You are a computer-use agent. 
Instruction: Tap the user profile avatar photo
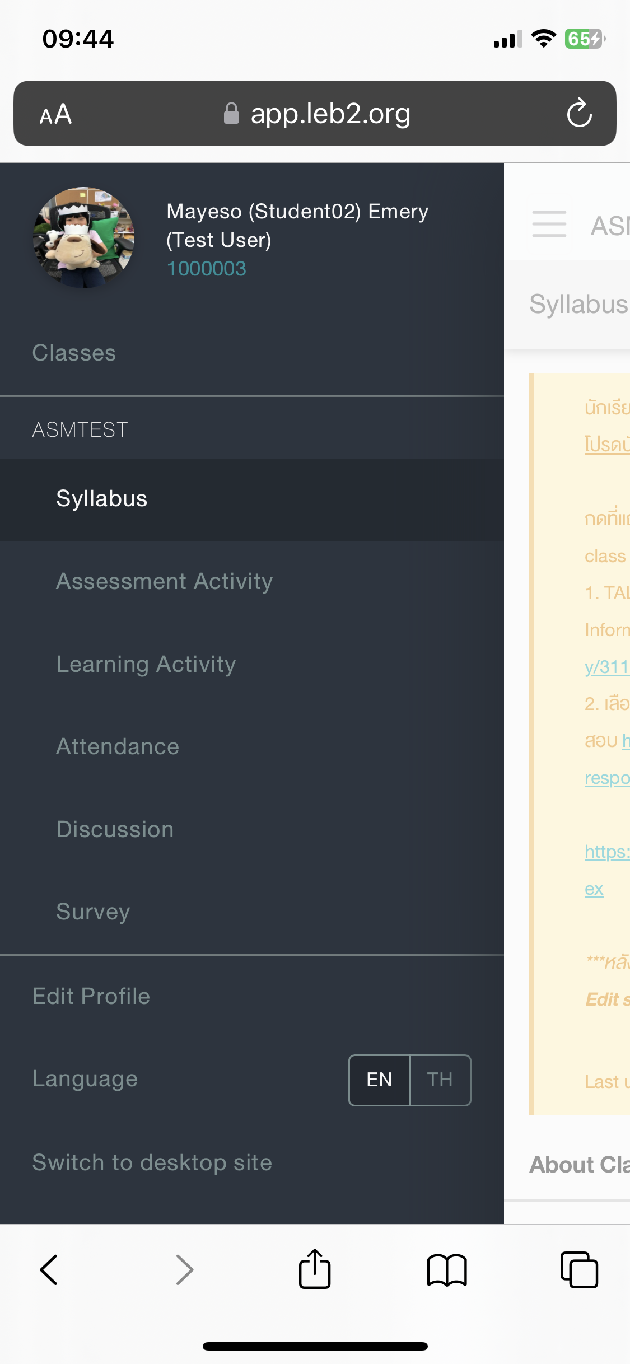click(x=84, y=237)
